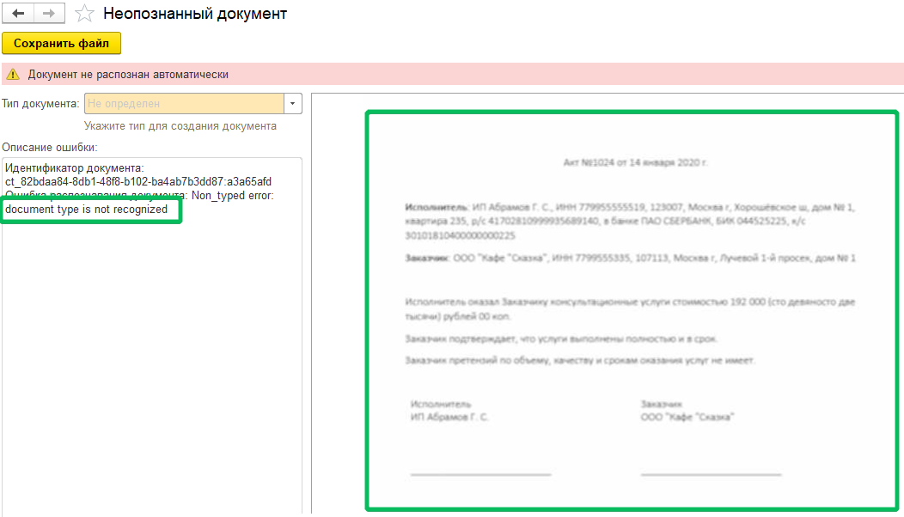Add to favorites using the star icon
Viewport: 904px width, 517px height.
click(84, 13)
